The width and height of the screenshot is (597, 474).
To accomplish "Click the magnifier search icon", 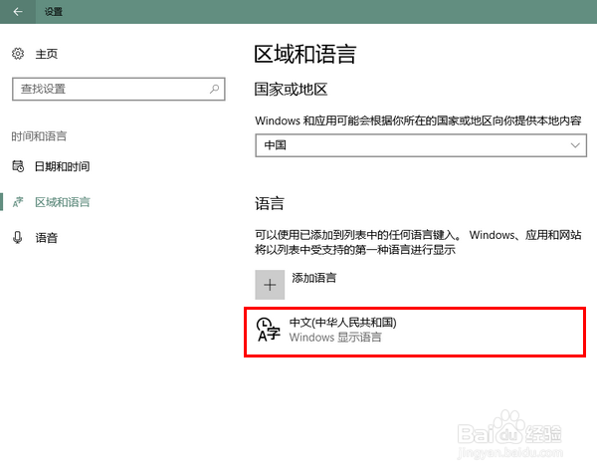I will 214,90.
